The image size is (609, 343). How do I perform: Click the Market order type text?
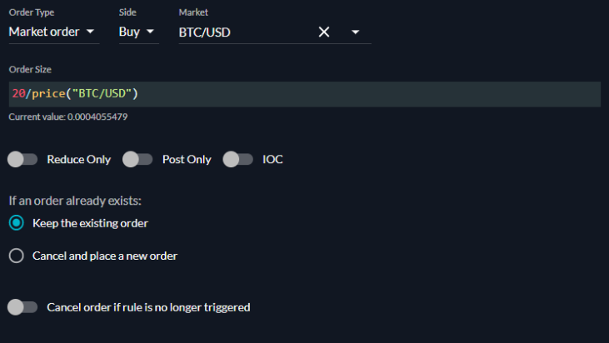coord(44,32)
